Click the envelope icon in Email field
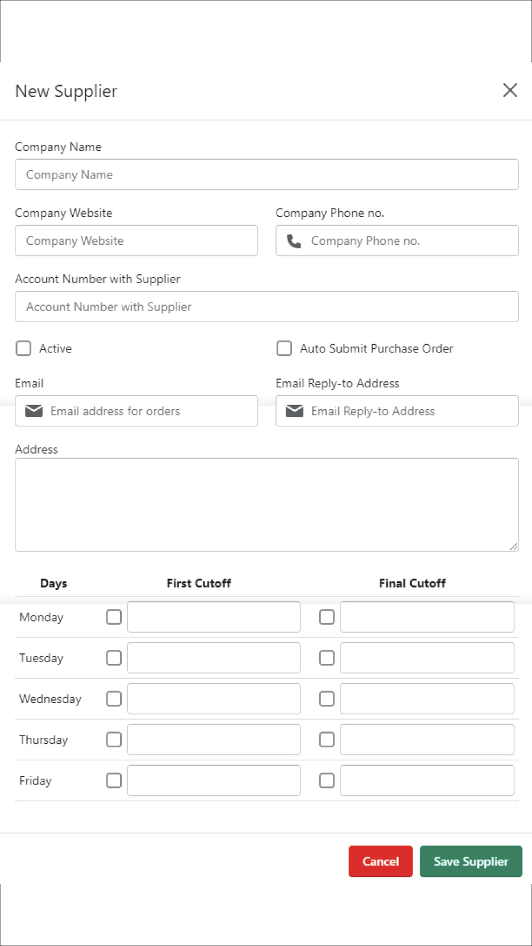The height and width of the screenshot is (946, 532). pyautogui.click(x=34, y=411)
